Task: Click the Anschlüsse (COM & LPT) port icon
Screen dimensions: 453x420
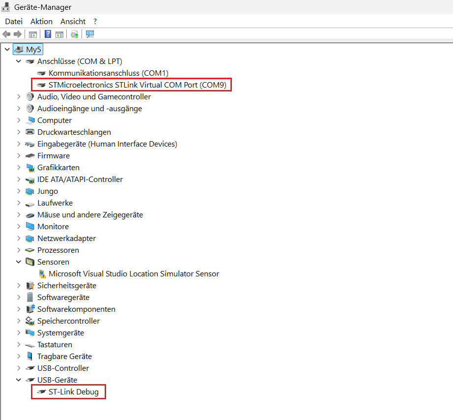Action: (x=30, y=61)
